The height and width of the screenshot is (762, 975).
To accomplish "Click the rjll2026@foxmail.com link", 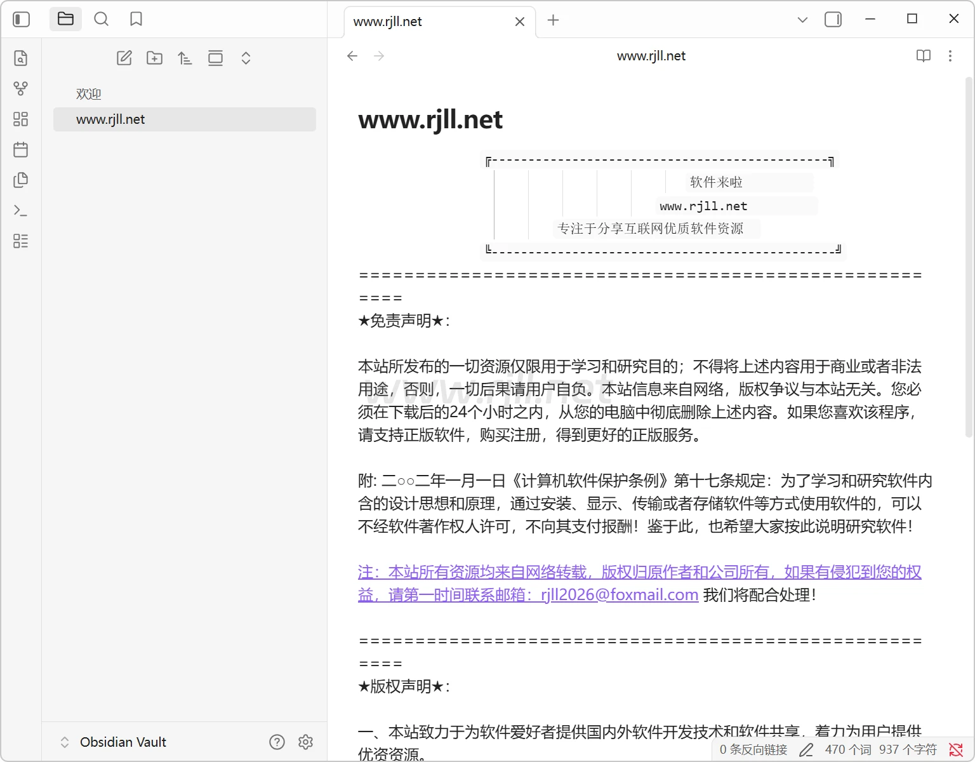I will coord(619,595).
